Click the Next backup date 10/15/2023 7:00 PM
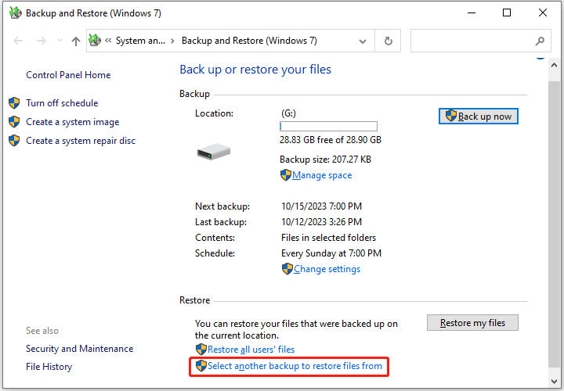564x391 pixels. click(322, 206)
